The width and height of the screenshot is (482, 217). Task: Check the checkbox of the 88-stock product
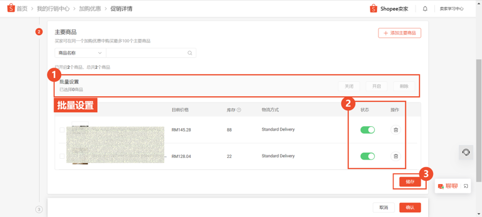[62, 130]
